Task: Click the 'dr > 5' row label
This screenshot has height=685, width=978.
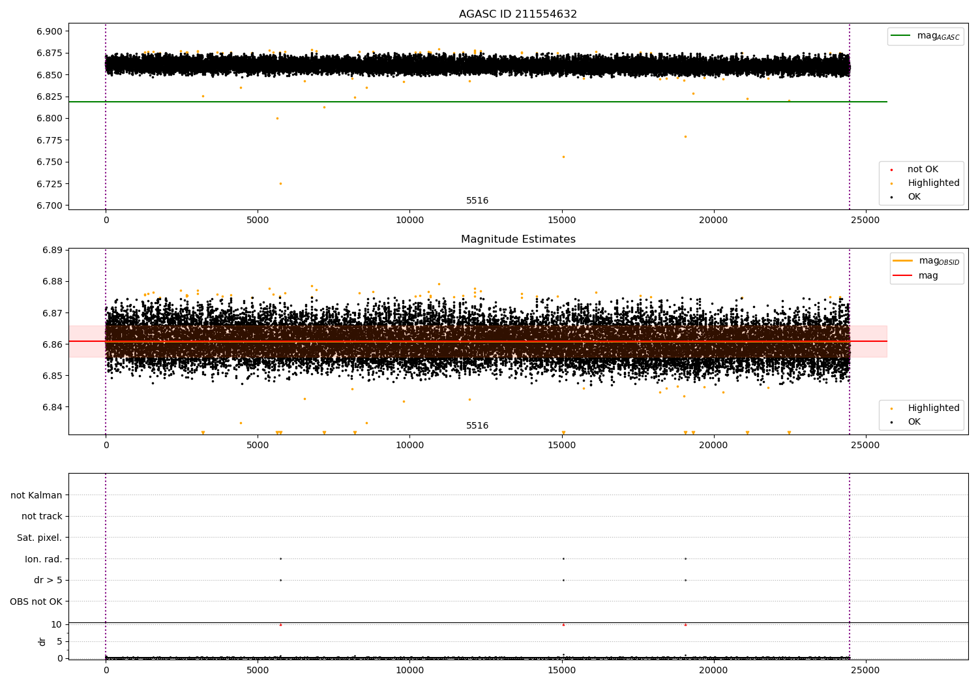Action: (x=48, y=581)
